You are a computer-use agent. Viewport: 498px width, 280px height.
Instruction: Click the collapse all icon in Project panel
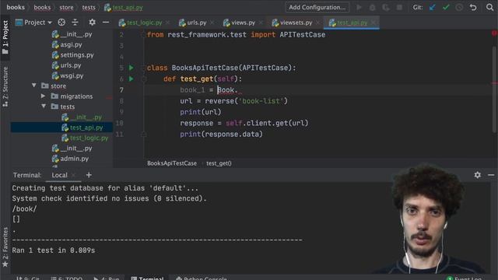click(x=75, y=23)
